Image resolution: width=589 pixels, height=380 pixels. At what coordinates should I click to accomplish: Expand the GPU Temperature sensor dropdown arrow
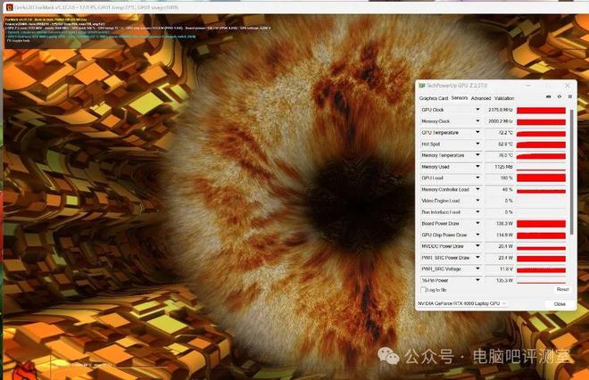point(477,132)
